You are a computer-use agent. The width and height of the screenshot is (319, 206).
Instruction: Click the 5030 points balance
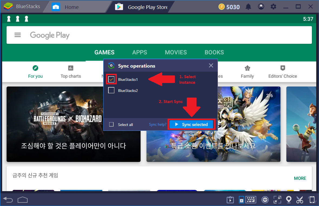(233, 7)
